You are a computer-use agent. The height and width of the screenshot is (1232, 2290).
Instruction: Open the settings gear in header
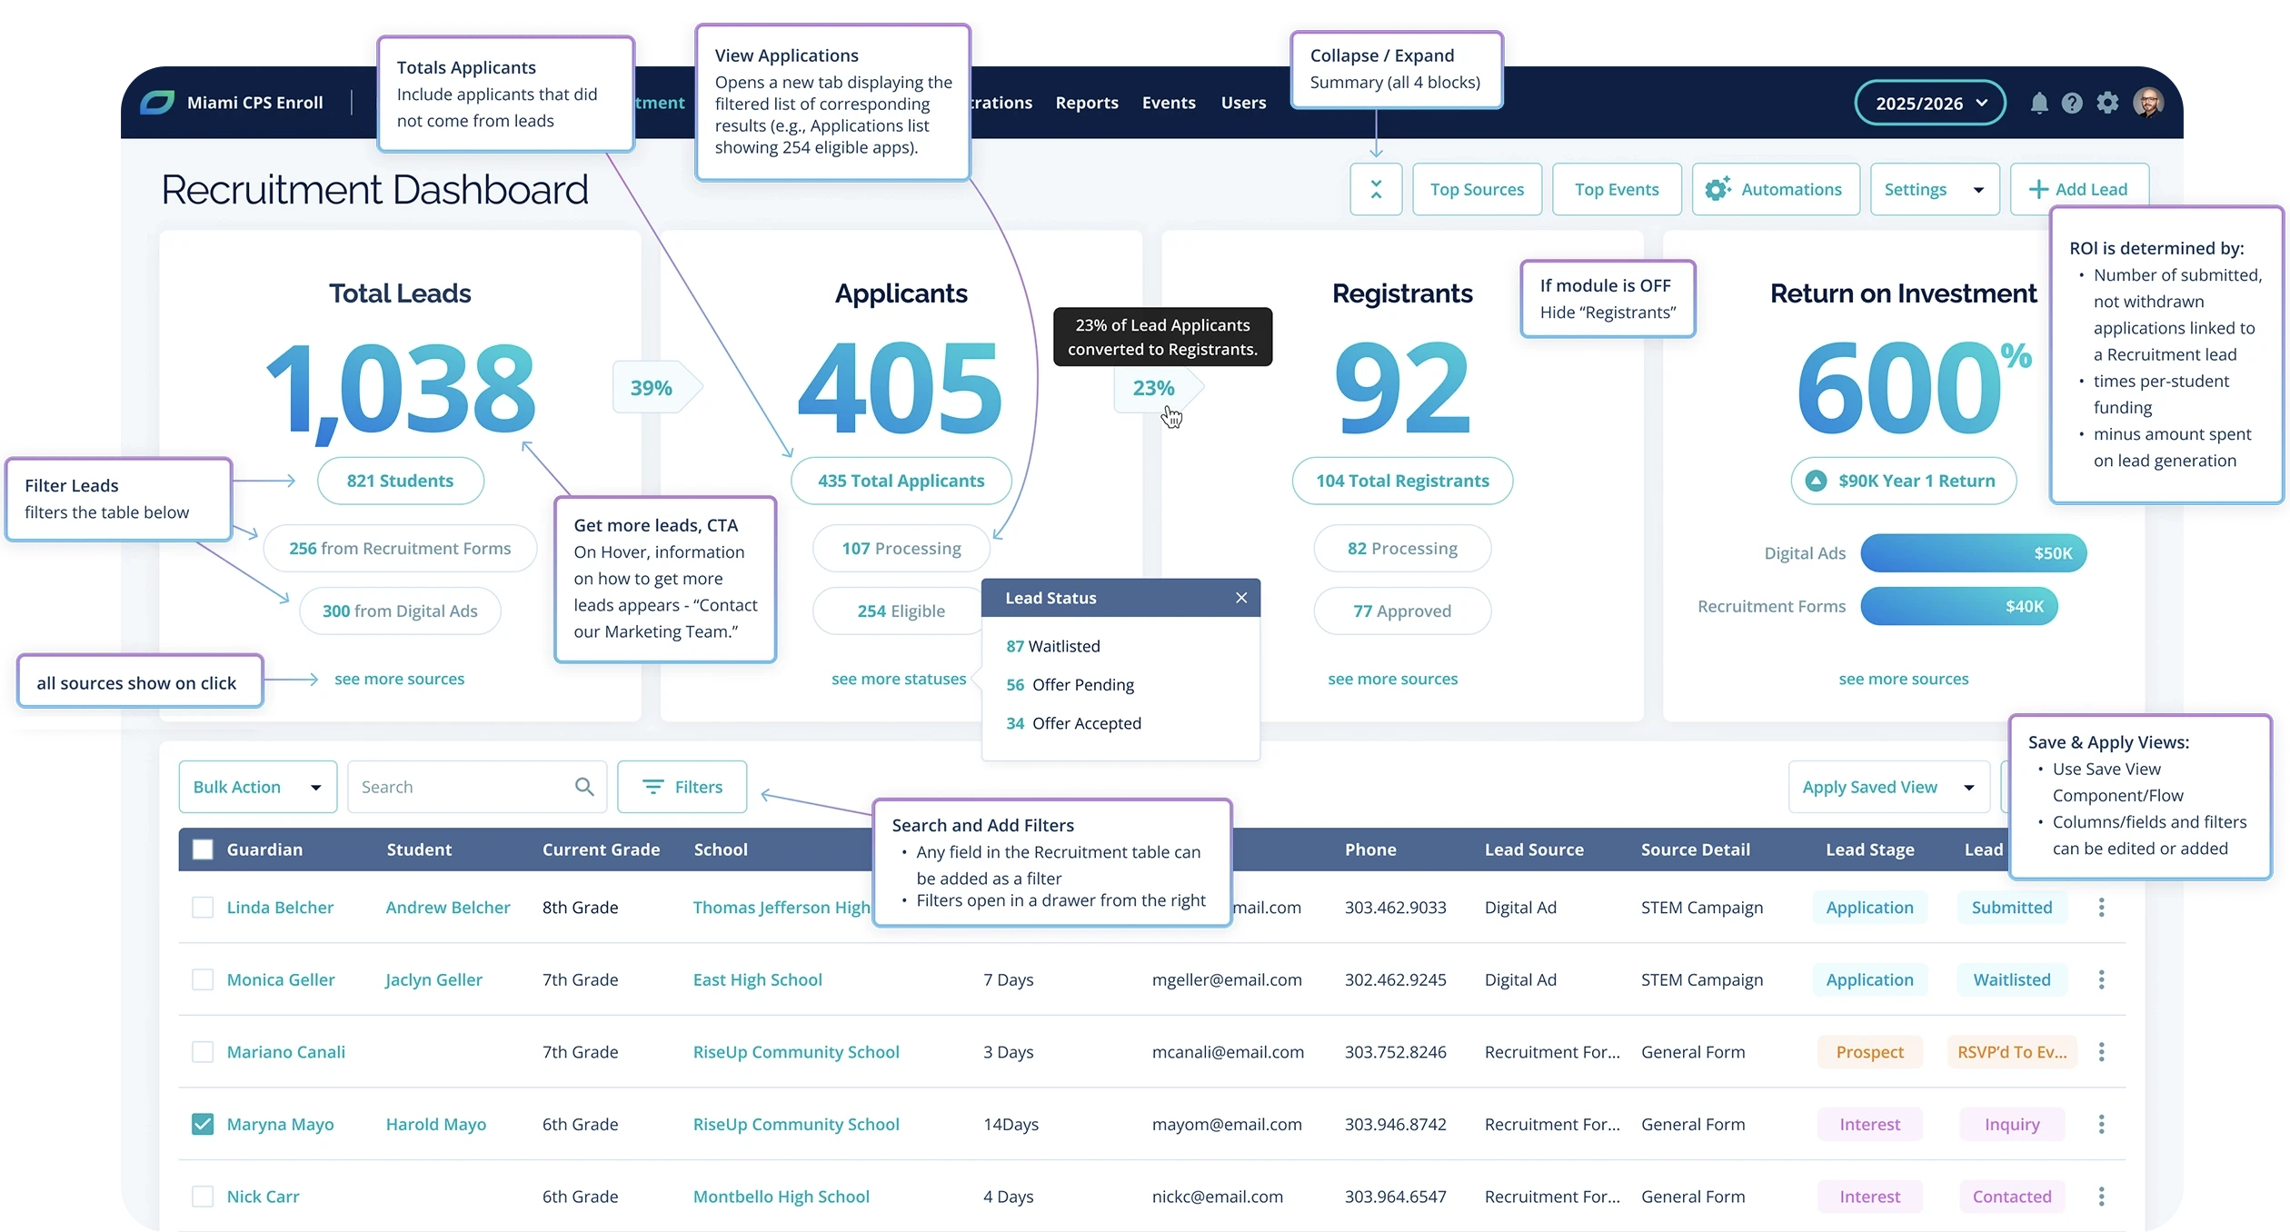[2107, 104]
